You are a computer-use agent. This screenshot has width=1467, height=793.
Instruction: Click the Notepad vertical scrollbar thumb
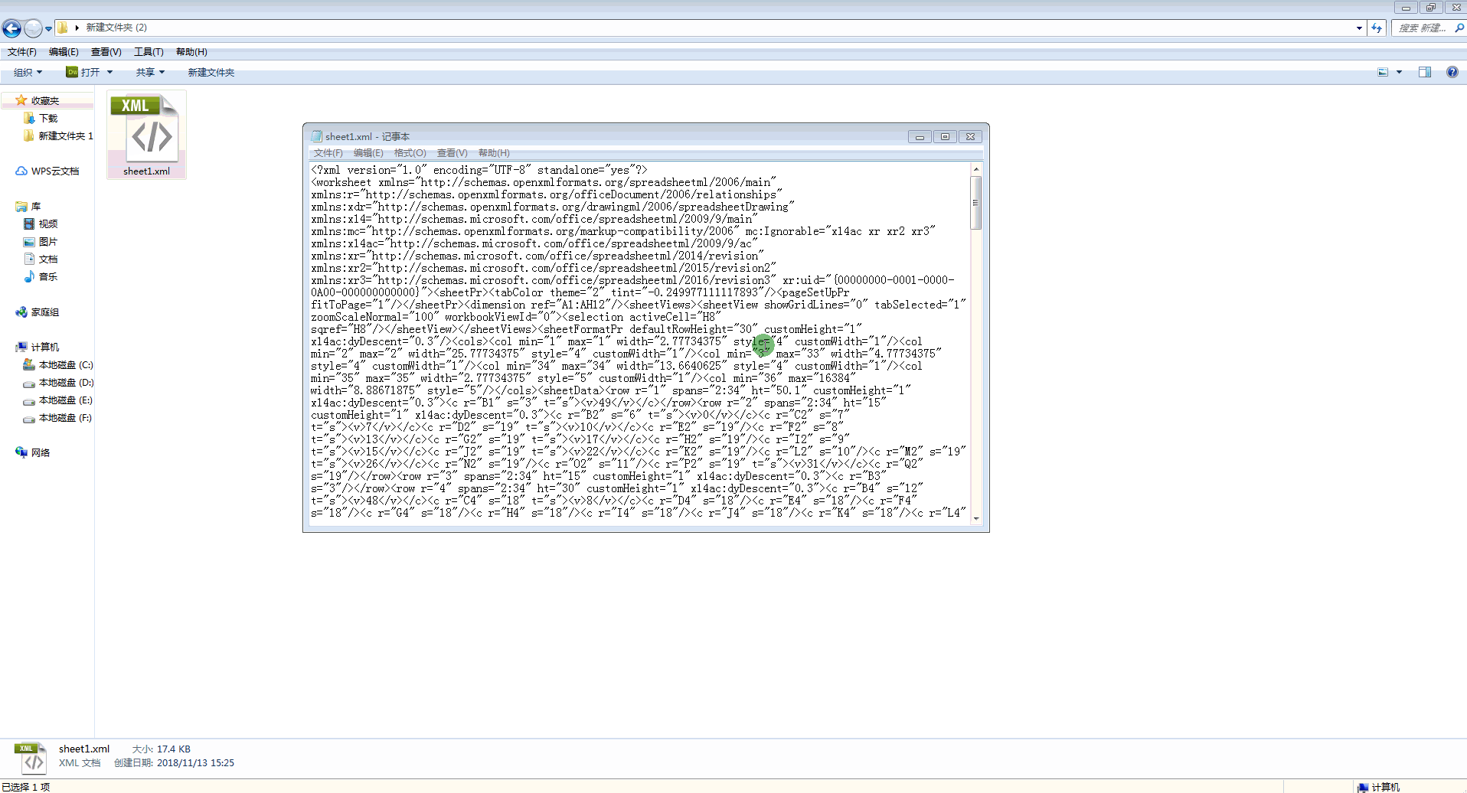tap(976, 203)
